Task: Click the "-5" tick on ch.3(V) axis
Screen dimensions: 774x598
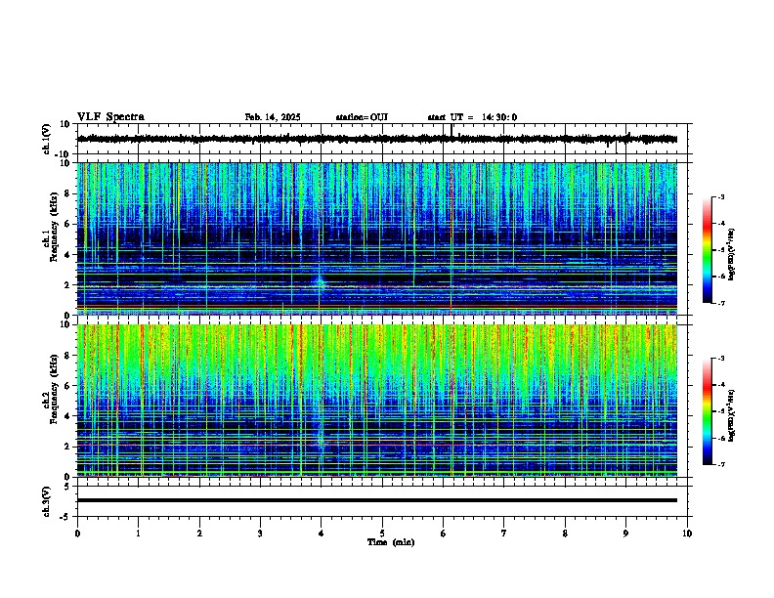Action: [x=66, y=517]
